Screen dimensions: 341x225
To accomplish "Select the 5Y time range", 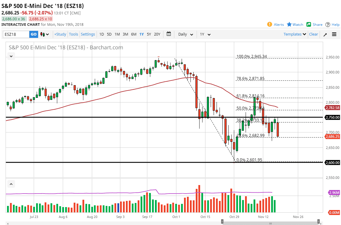I will pyautogui.click(x=149, y=34).
